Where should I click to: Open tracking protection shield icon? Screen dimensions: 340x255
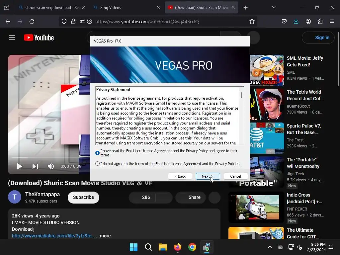click(x=64, y=22)
